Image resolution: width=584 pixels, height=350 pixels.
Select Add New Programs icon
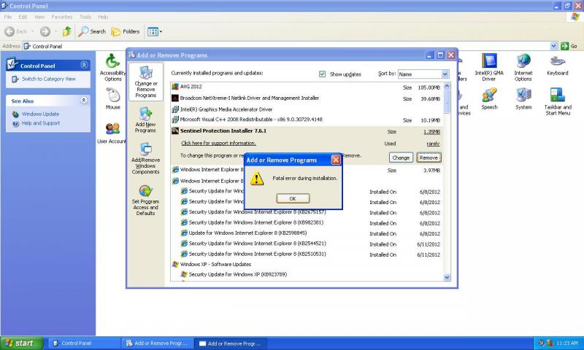point(145,120)
